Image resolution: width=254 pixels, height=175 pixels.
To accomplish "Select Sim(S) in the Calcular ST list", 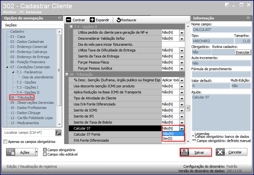I will (173, 138).
